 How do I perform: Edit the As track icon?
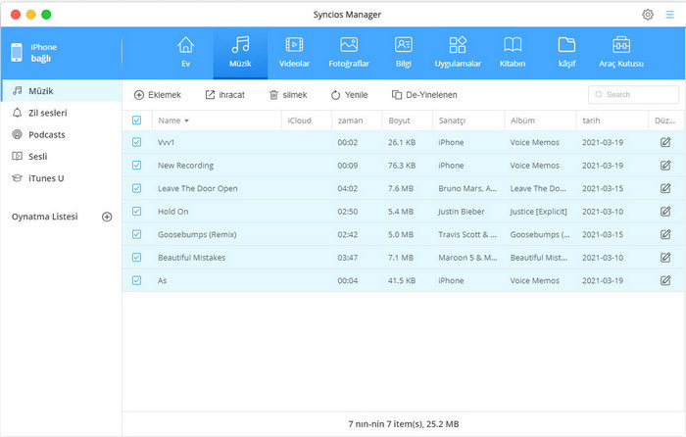(665, 280)
